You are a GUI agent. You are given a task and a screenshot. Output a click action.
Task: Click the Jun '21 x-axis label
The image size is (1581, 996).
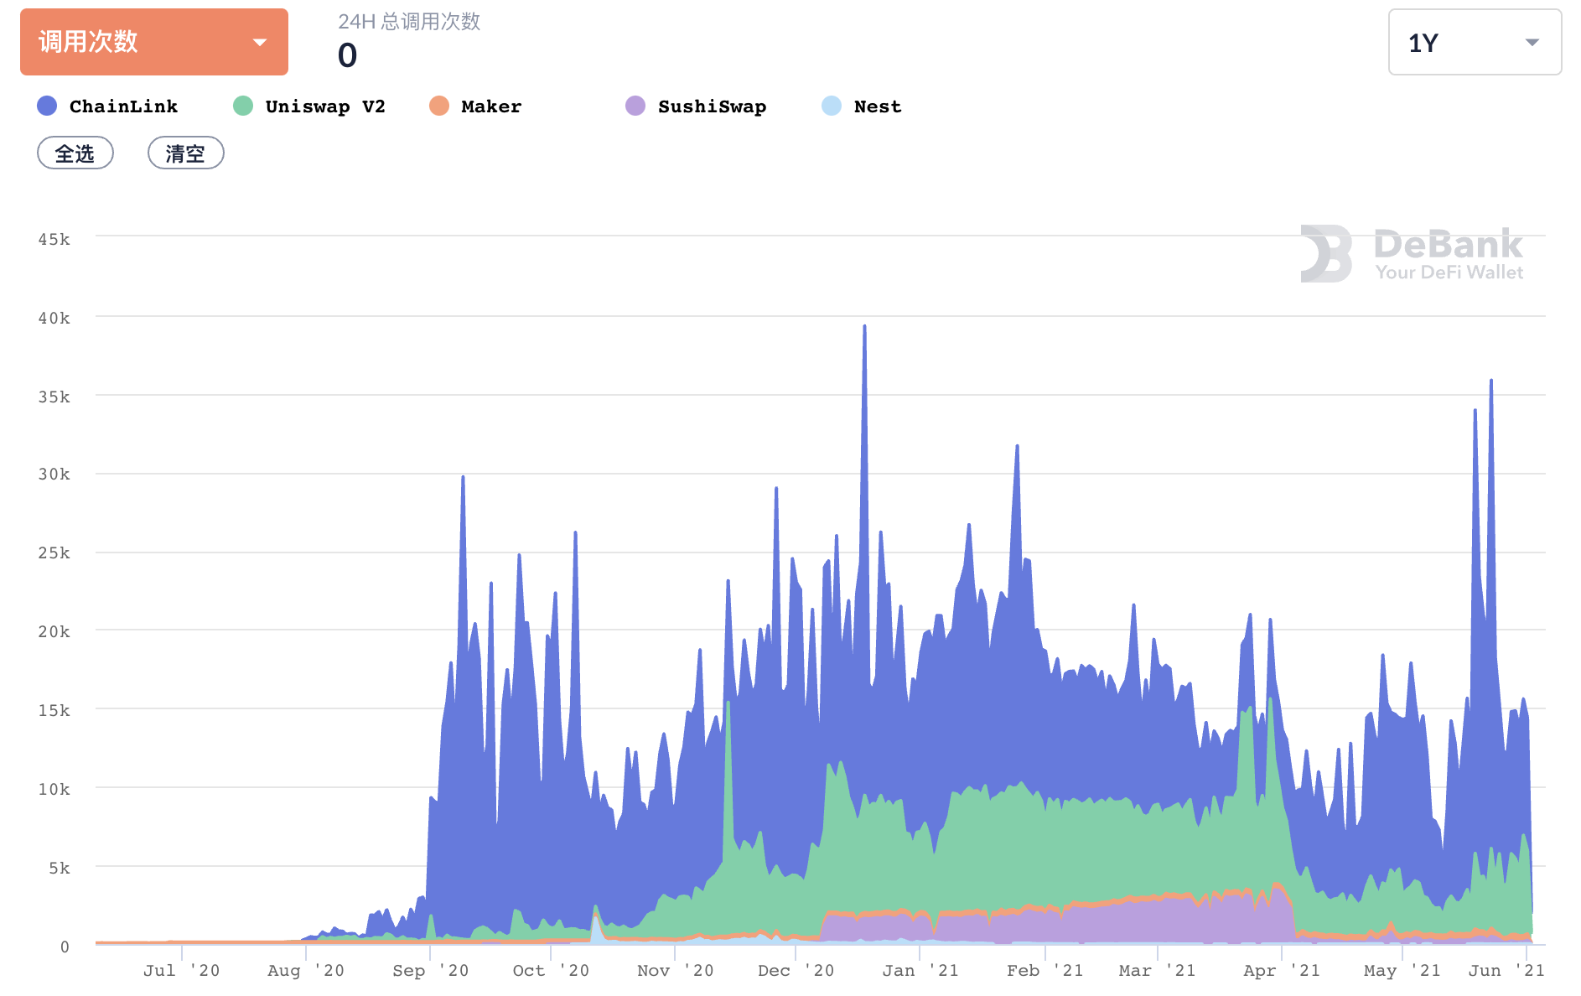tap(1506, 971)
